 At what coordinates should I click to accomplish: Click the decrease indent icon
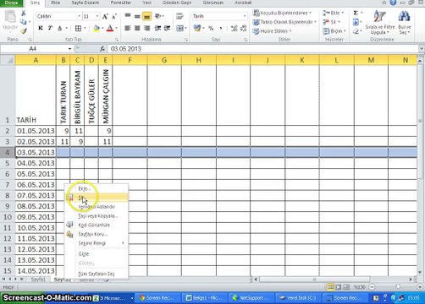pyautogui.click(x=157, y=28)
